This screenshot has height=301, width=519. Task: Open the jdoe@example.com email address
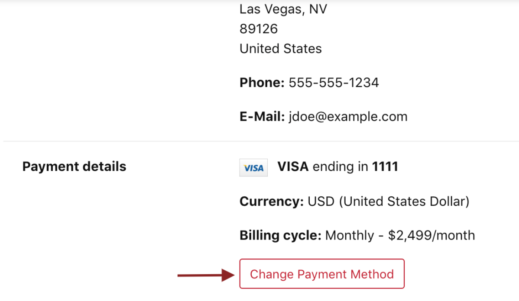tap(348, 116)
